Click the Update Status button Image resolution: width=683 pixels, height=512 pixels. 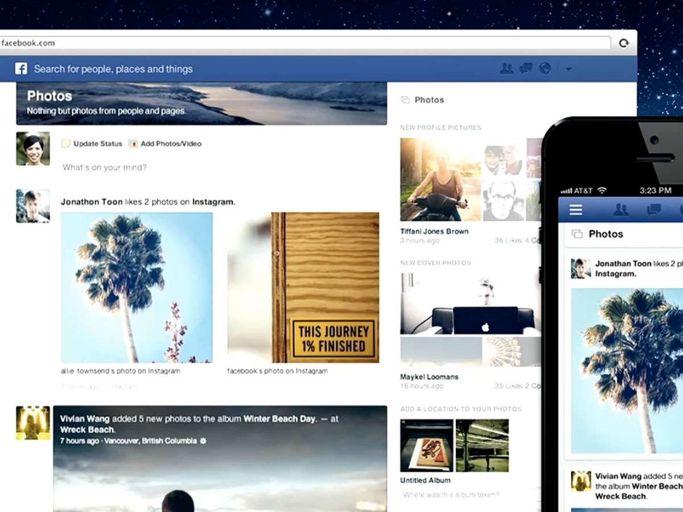point(92,144)
